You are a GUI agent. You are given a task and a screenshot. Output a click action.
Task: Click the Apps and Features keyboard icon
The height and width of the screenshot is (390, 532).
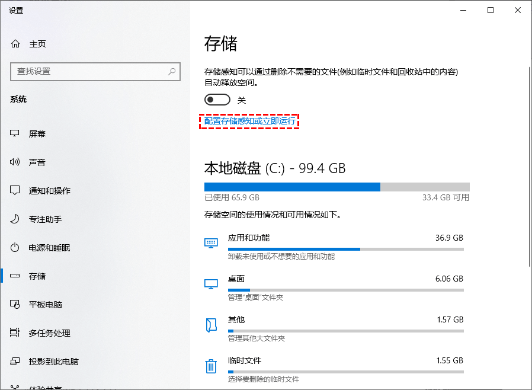[211, 243]
